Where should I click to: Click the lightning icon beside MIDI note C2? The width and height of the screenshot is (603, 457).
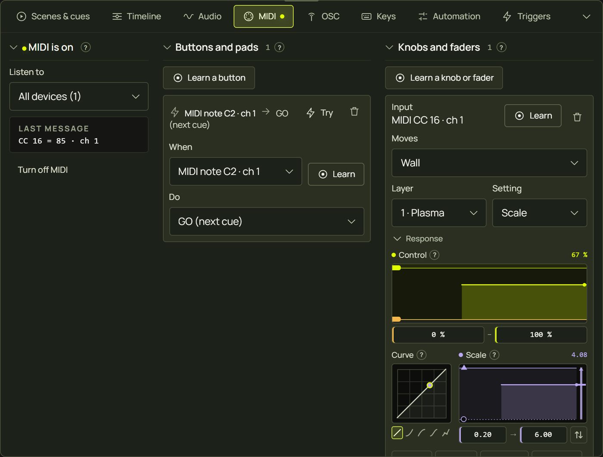tap(175, 113)
